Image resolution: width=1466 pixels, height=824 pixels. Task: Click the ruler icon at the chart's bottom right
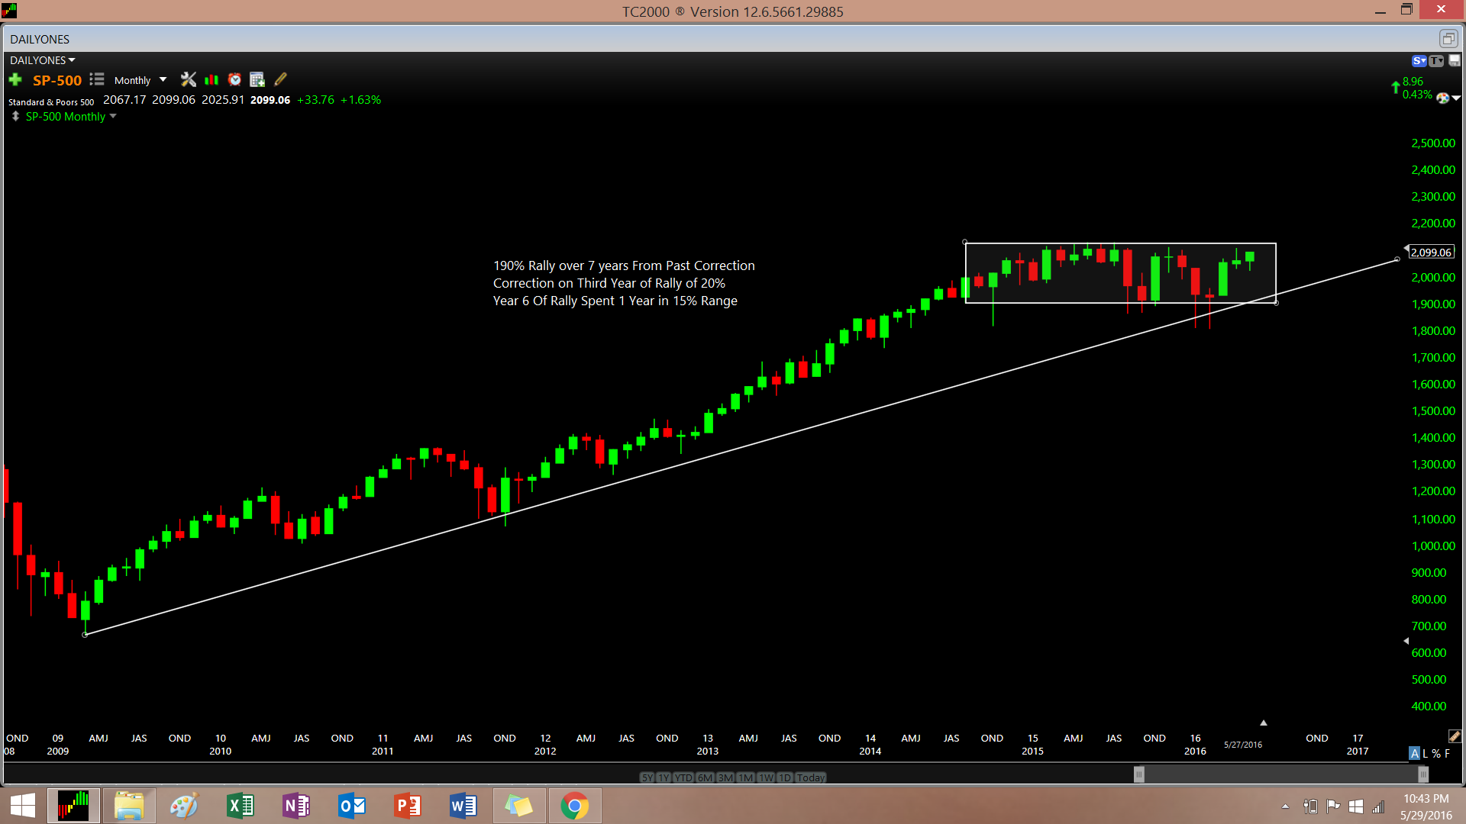pos(1454,736)
